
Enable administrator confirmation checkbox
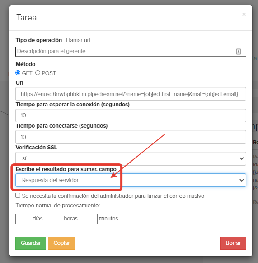(18, 196)
